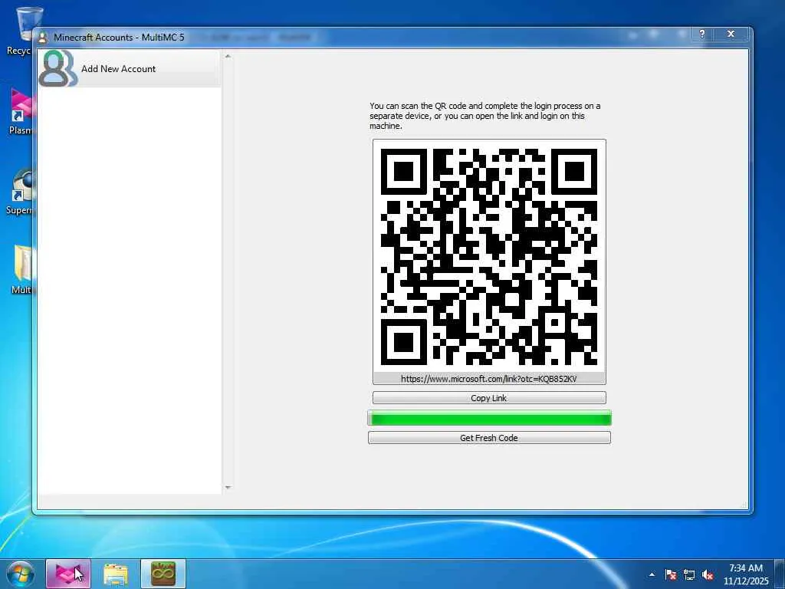
Task: Open the Windows Start menu
Action: point(20,574)
